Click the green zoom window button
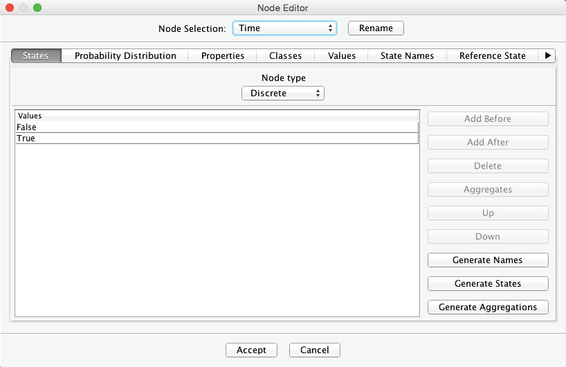The image size is (566, 367). click(37, 8)
